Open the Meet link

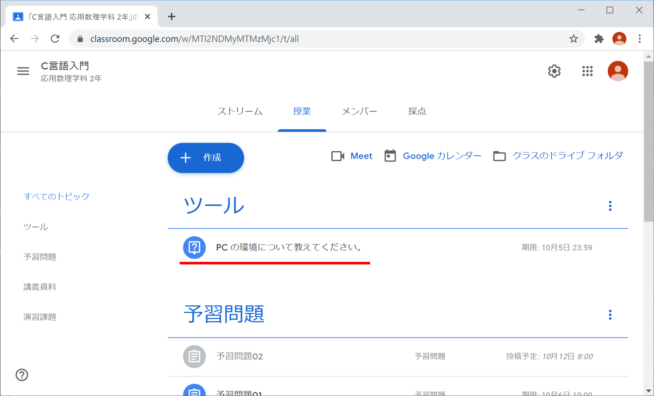tap(361, 156)
